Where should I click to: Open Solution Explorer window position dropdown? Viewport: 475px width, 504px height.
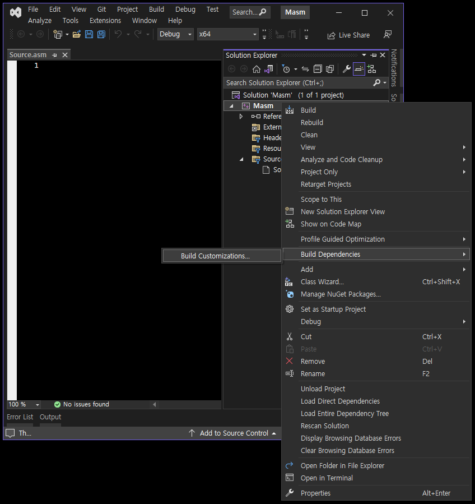click(364, 56)
